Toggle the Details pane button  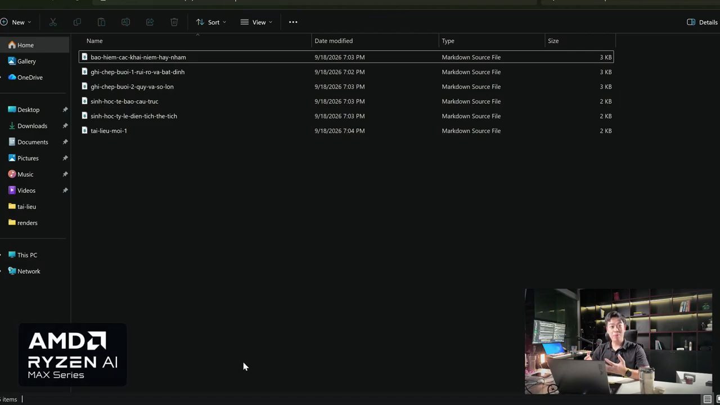[702, 22]
